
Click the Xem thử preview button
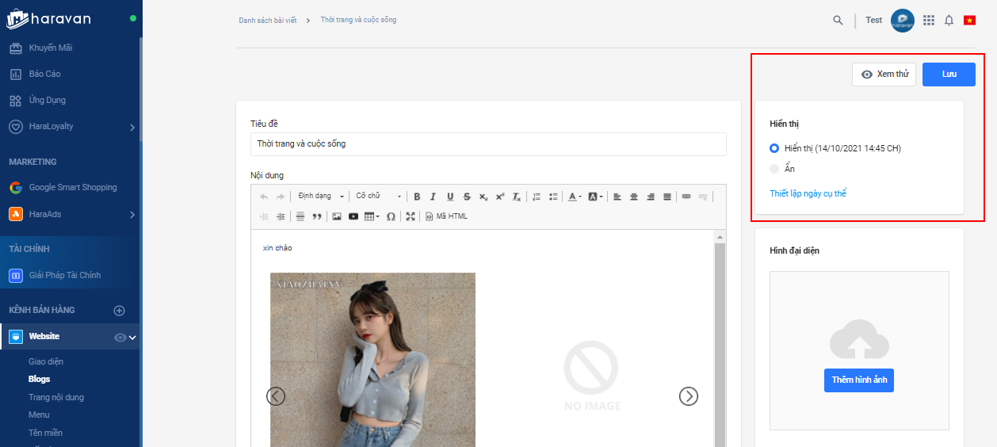click(x=884, y=74)
